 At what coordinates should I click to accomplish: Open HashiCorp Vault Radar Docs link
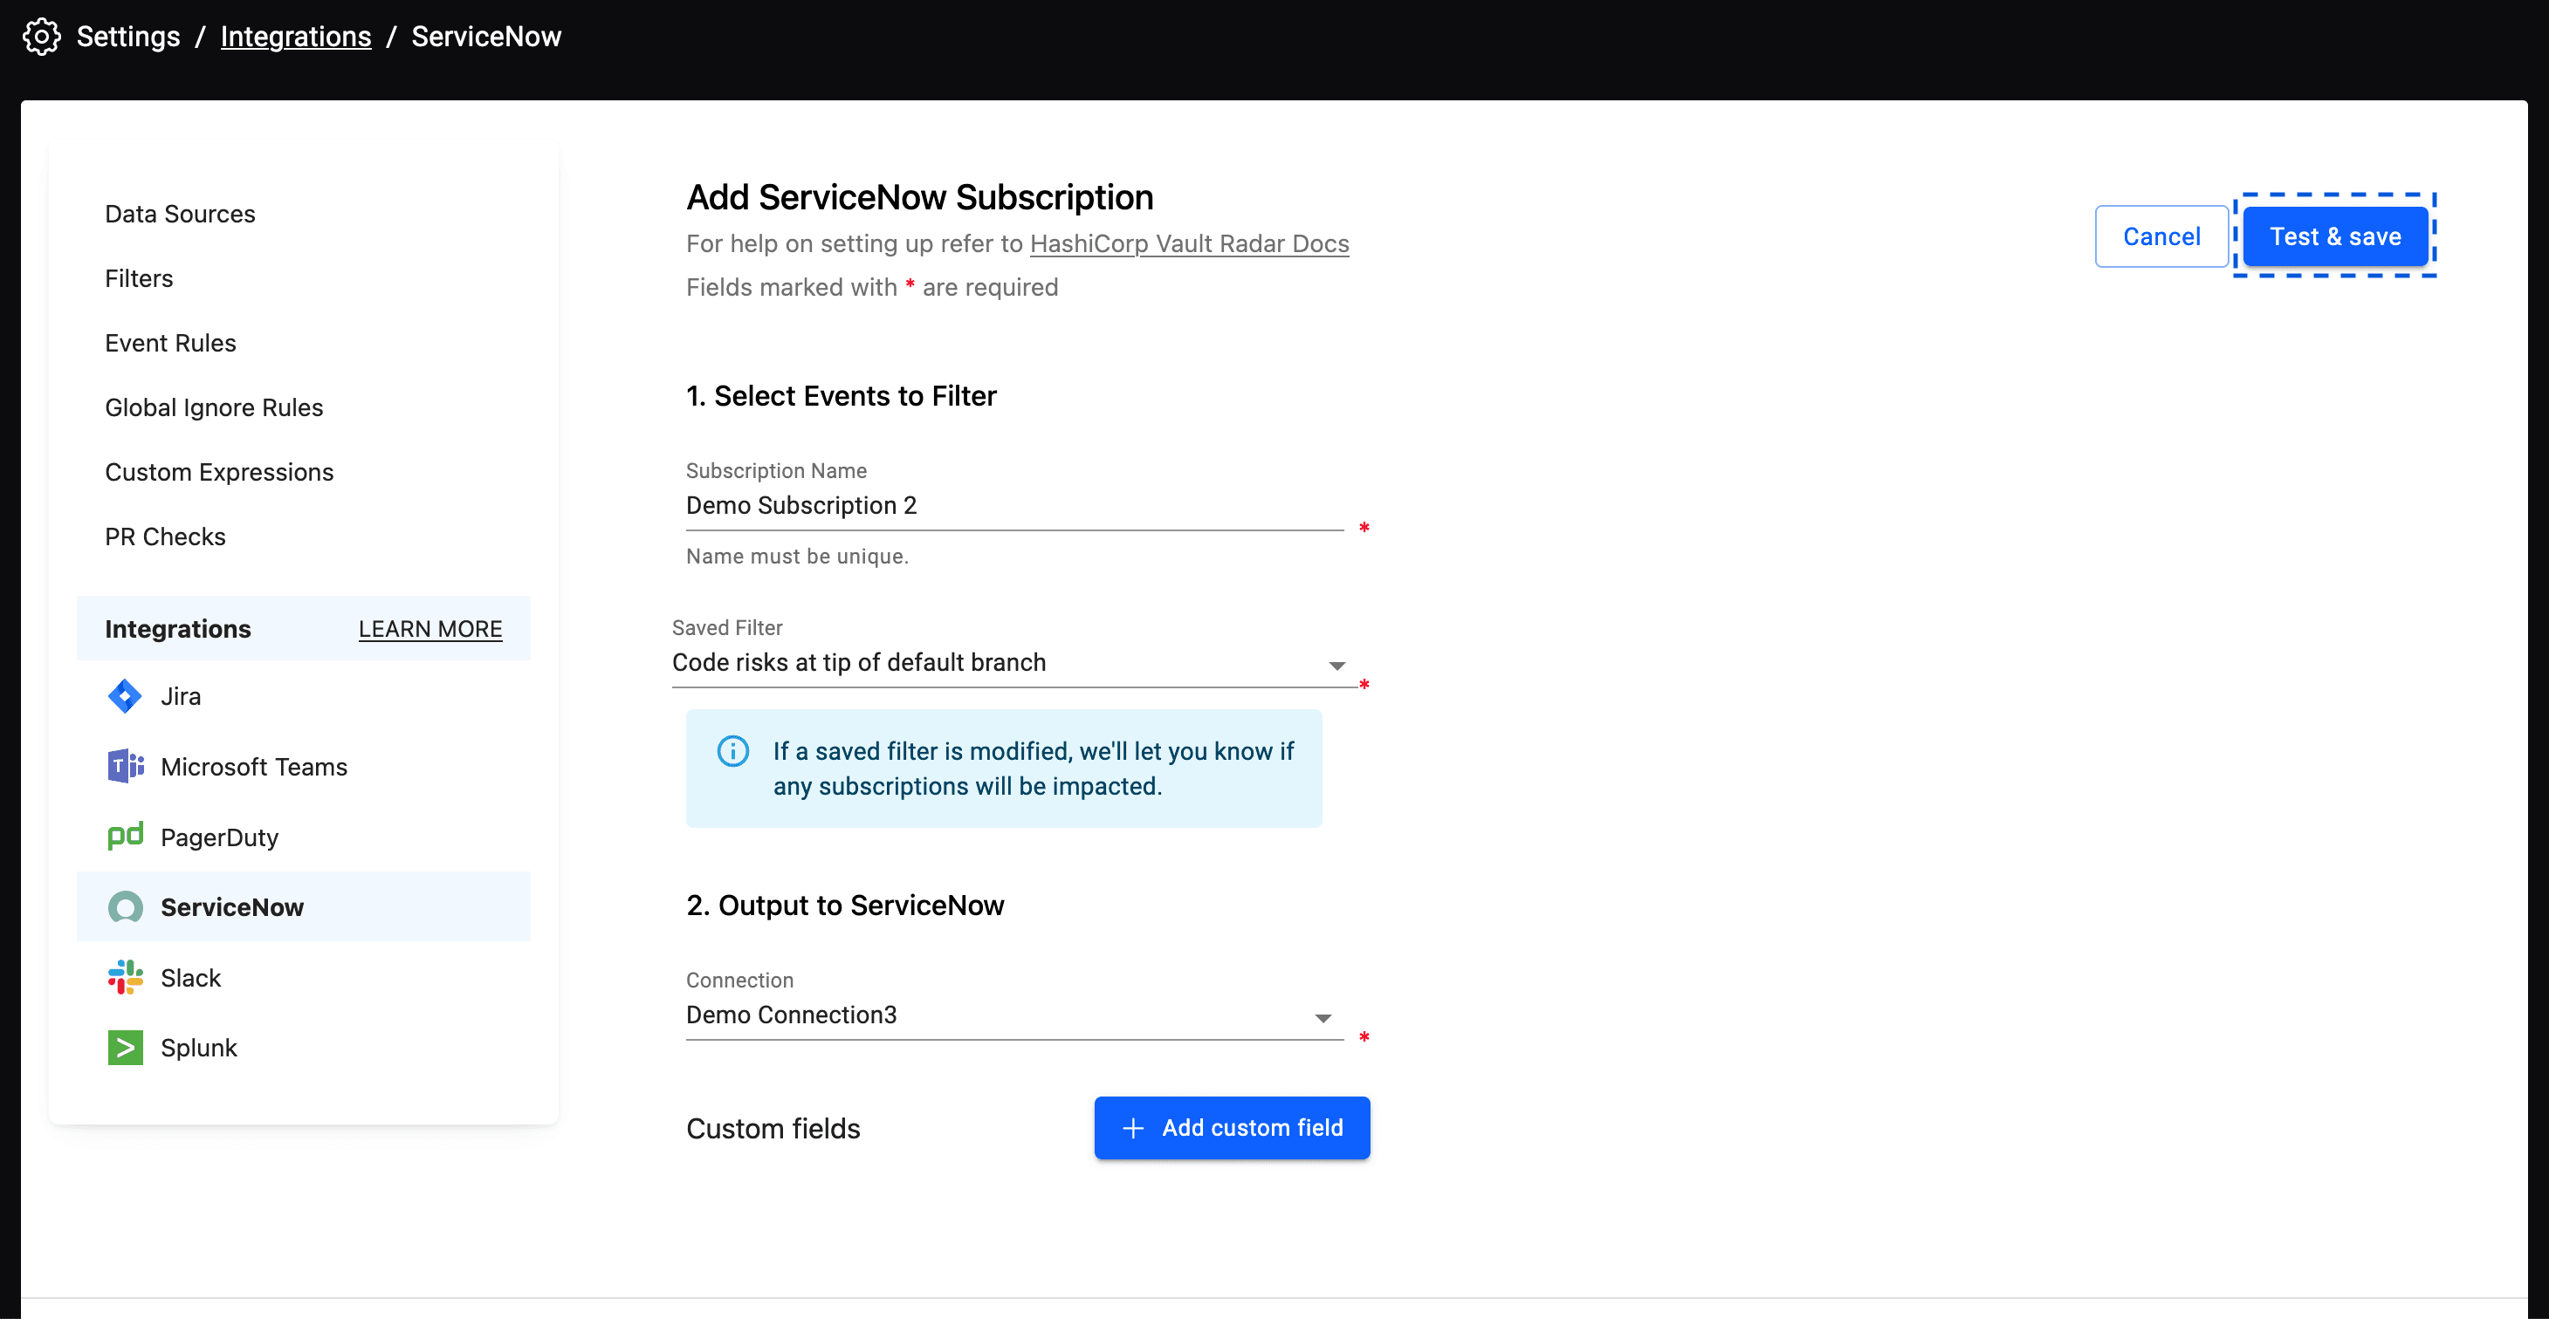(x=1188, y=243)
